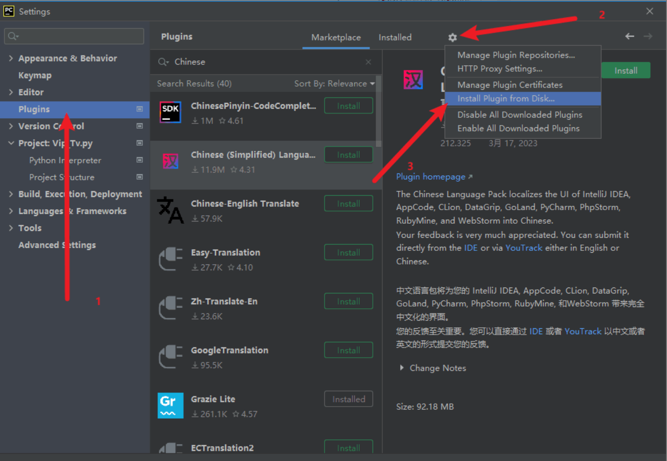Install Chinese-English Translate plugin

(x=348, y=204)
